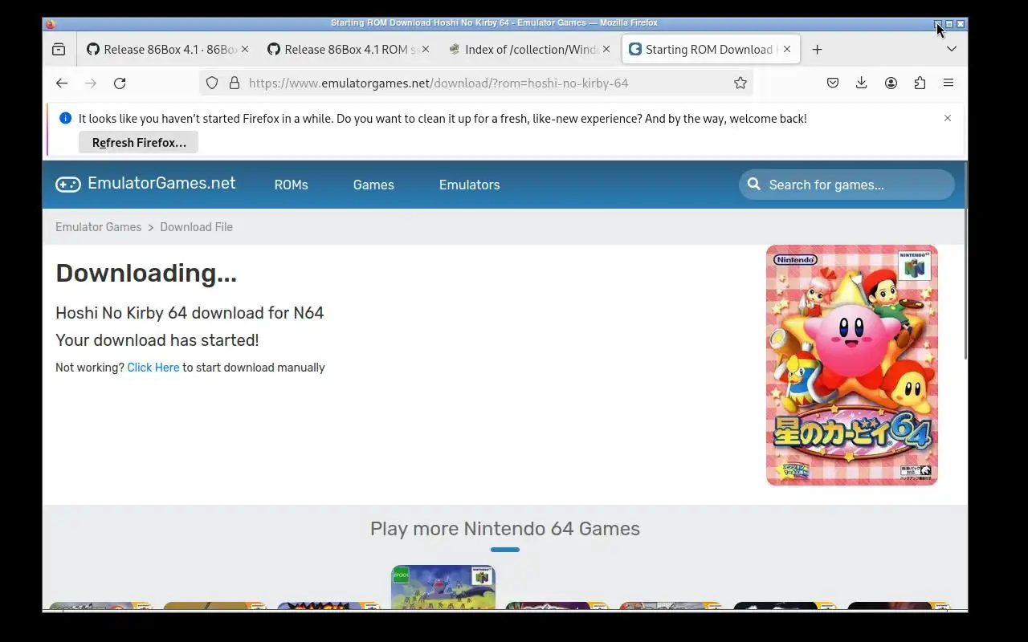Click the search magnifier icon
Screen dimensions: 1028x642
point(754,185)
